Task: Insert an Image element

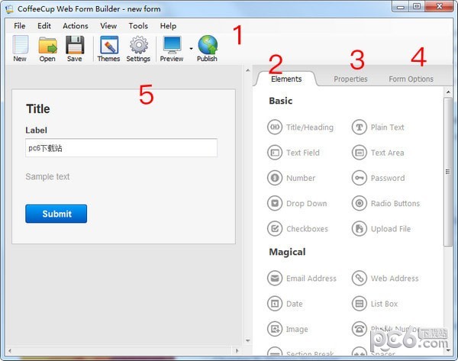Action: coord(288,329)
